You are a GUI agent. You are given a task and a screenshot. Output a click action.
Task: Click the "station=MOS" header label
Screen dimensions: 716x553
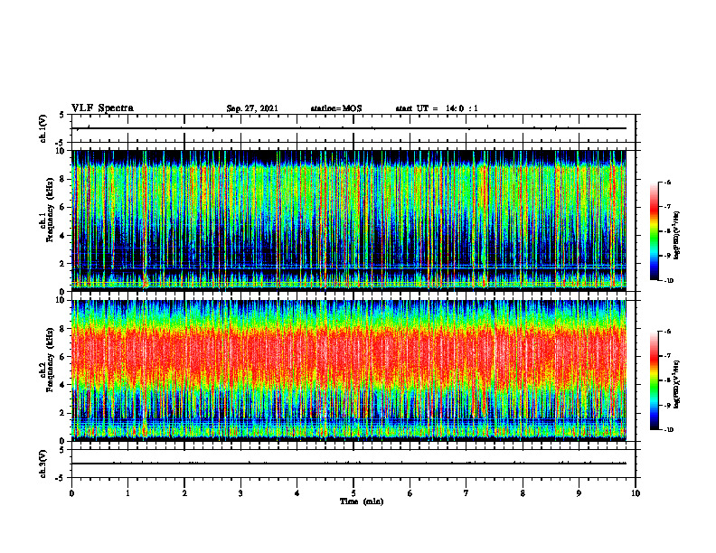pyautogui.click(x=336, y=108)
